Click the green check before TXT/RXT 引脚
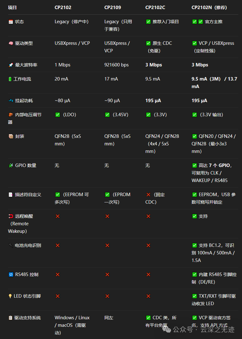 [x=194, y=296]
